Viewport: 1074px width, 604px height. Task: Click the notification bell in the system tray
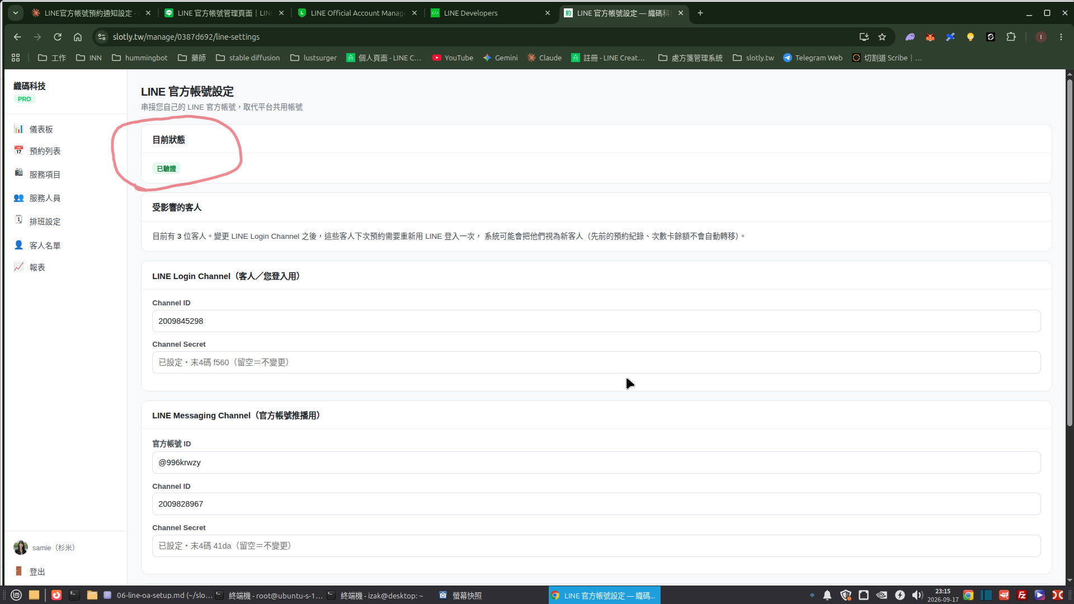pos(827,595)
